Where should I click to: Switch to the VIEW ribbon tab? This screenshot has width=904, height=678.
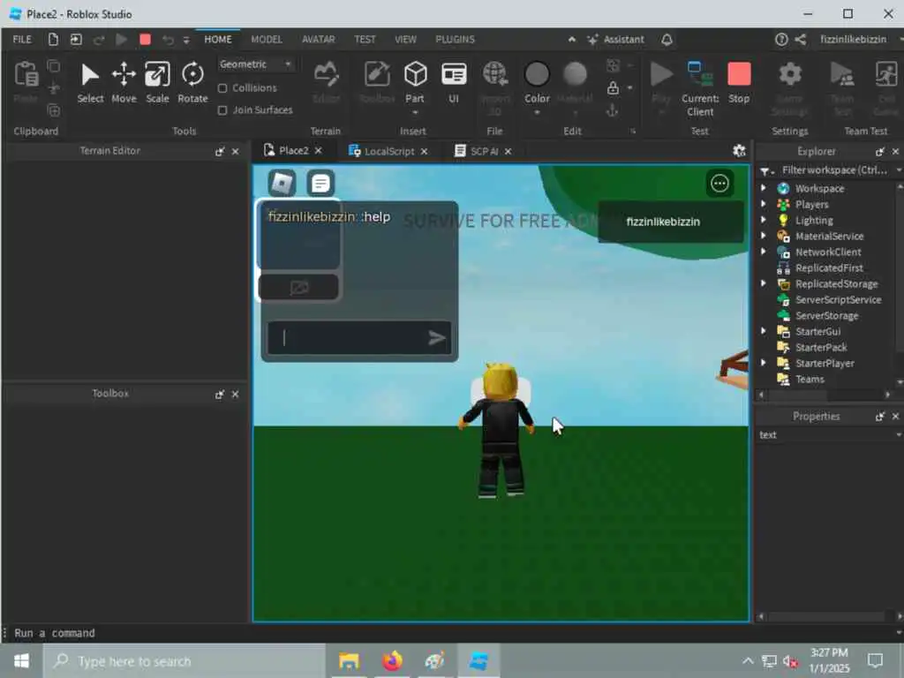pos(405,39)
